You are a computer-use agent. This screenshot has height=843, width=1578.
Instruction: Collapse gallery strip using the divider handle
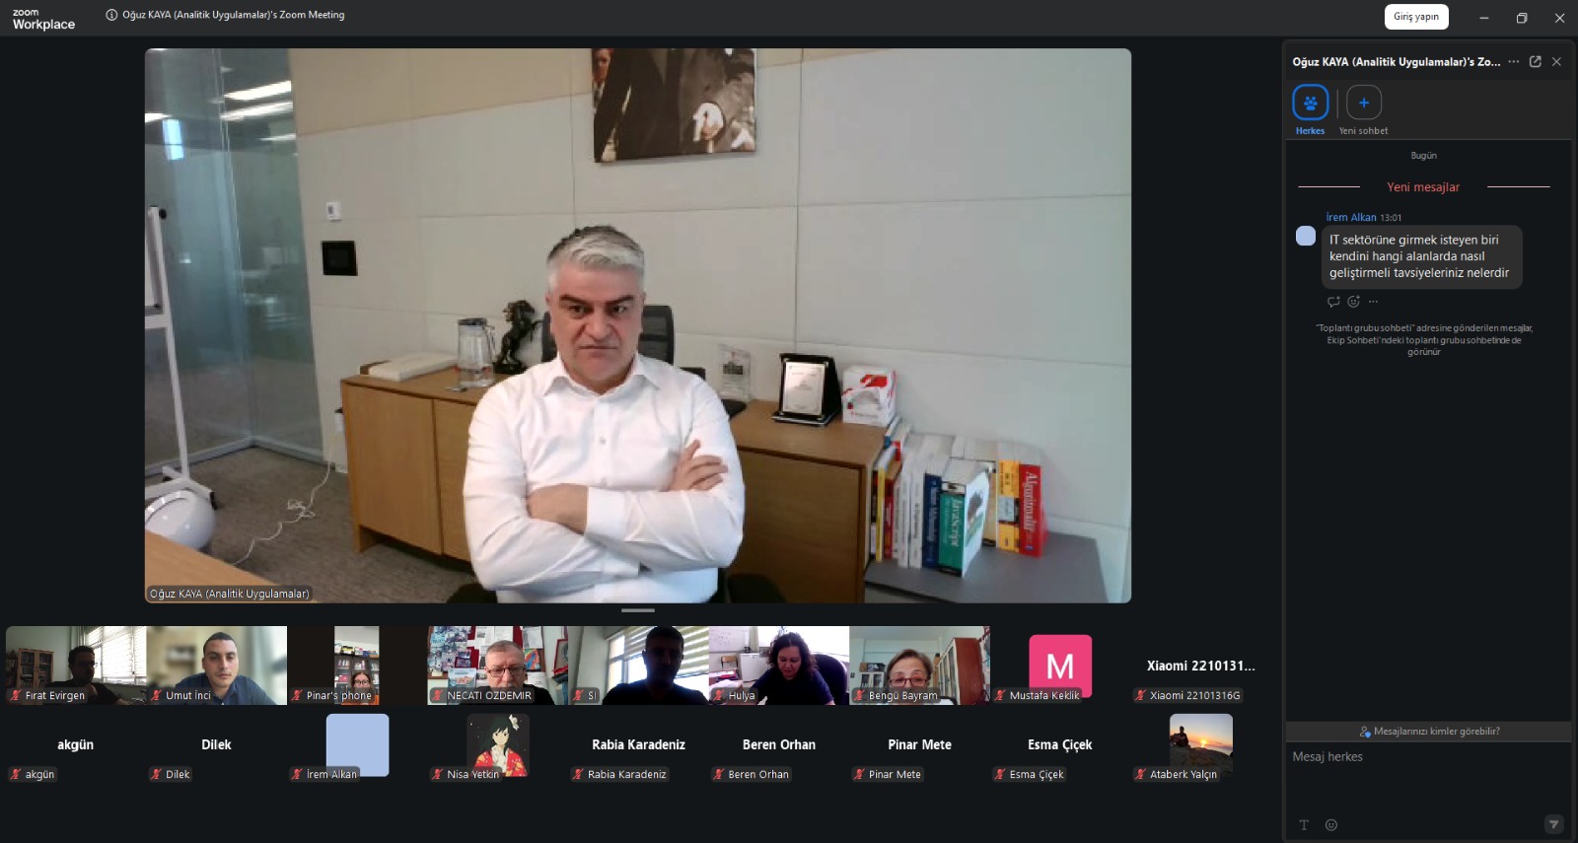click(638, 610)
